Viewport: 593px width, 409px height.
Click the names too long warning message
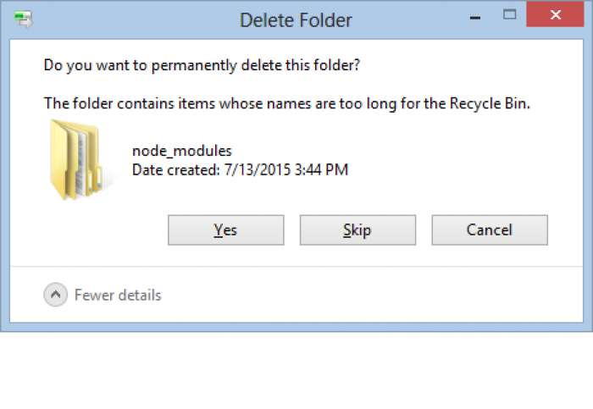287,103
